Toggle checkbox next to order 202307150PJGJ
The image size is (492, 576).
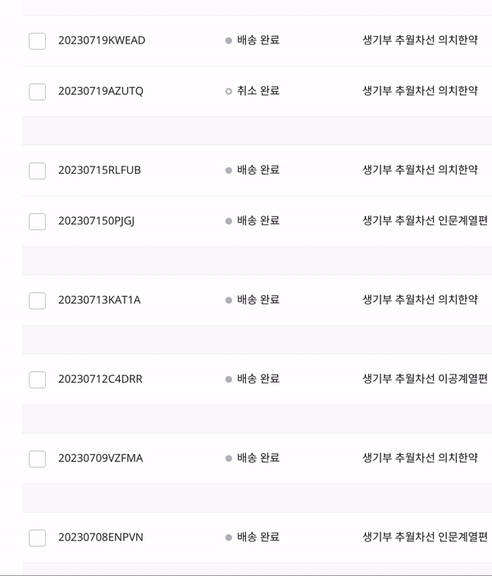click(37, 221)
